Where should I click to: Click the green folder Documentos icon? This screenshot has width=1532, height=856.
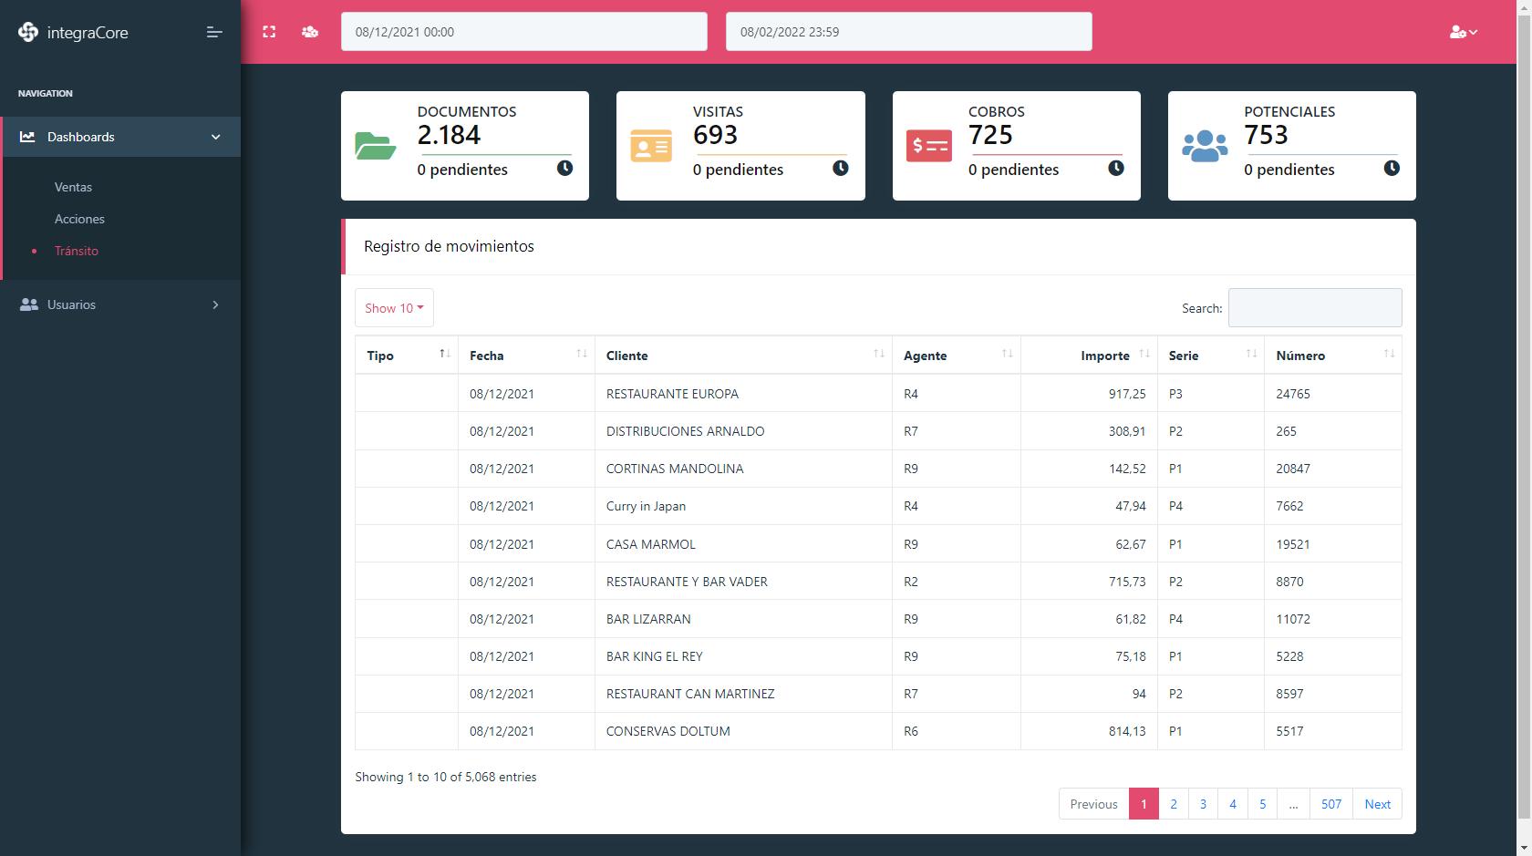(375, 146)
